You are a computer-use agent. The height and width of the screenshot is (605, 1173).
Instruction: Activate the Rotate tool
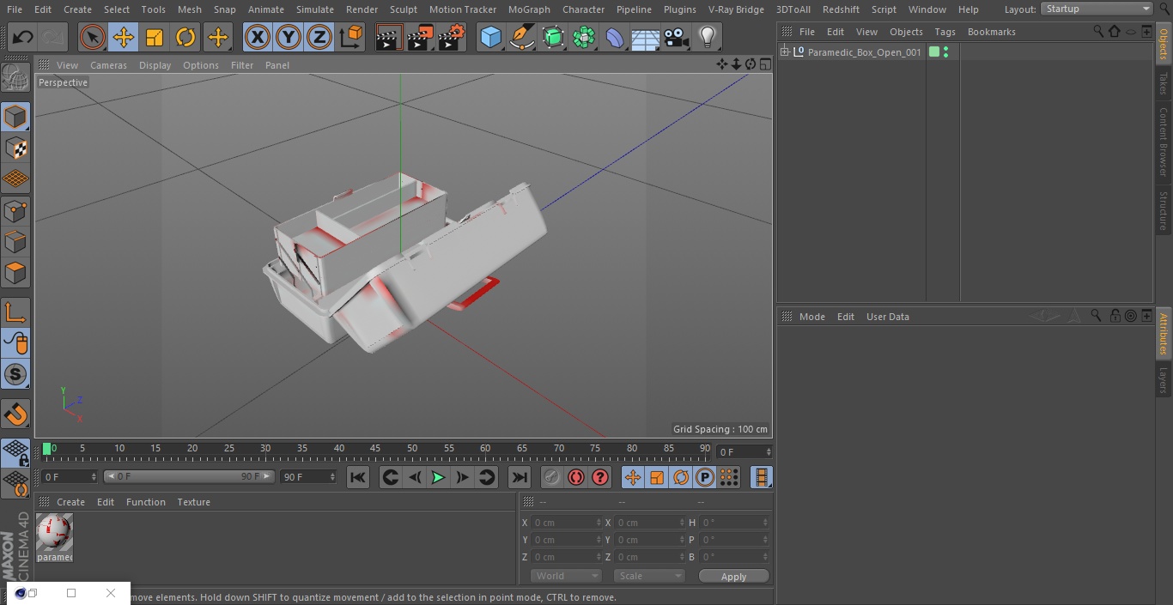click(x=185, y=37)
